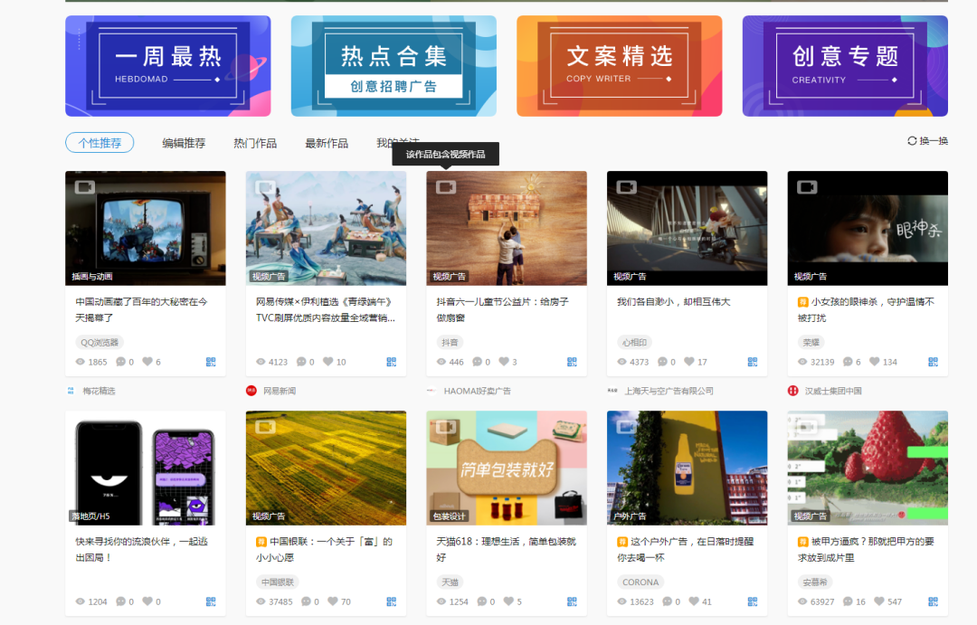Click the QQ浏览器 brand tag
Viewport: 977px width, 625px height.
(x=100, y=342)
